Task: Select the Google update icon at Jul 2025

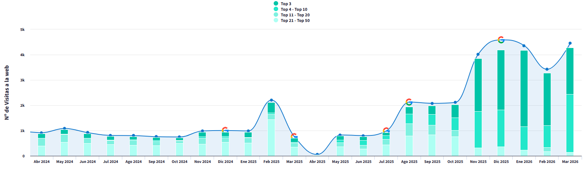Action: (x=386, y=130)
